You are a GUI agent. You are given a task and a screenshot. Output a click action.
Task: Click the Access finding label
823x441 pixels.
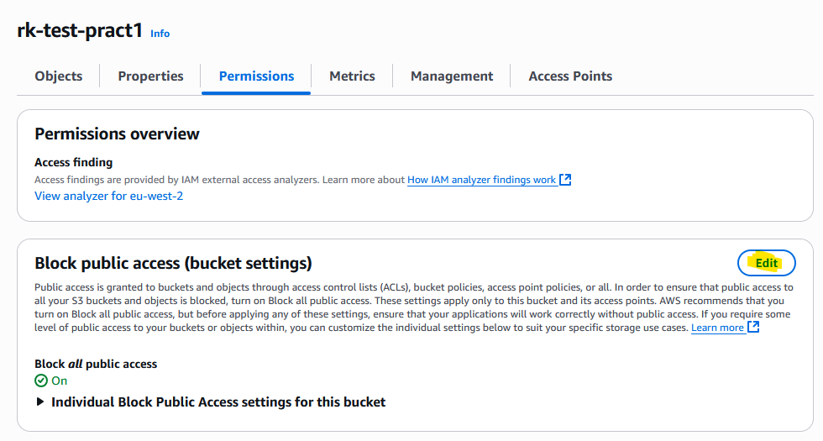point(73,162)
